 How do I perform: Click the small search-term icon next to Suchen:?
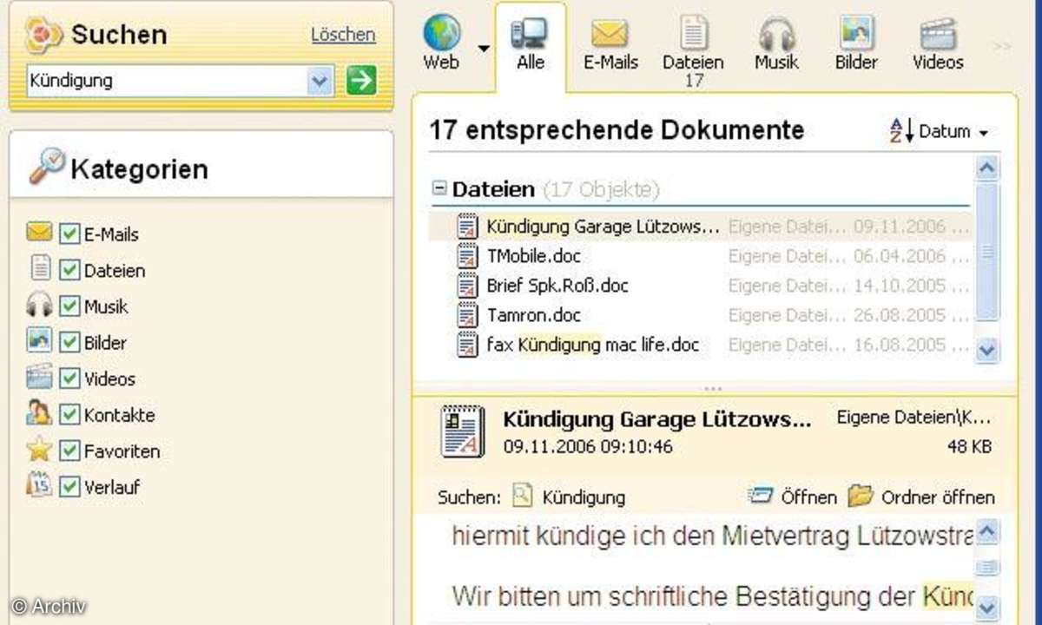[522, 497]
